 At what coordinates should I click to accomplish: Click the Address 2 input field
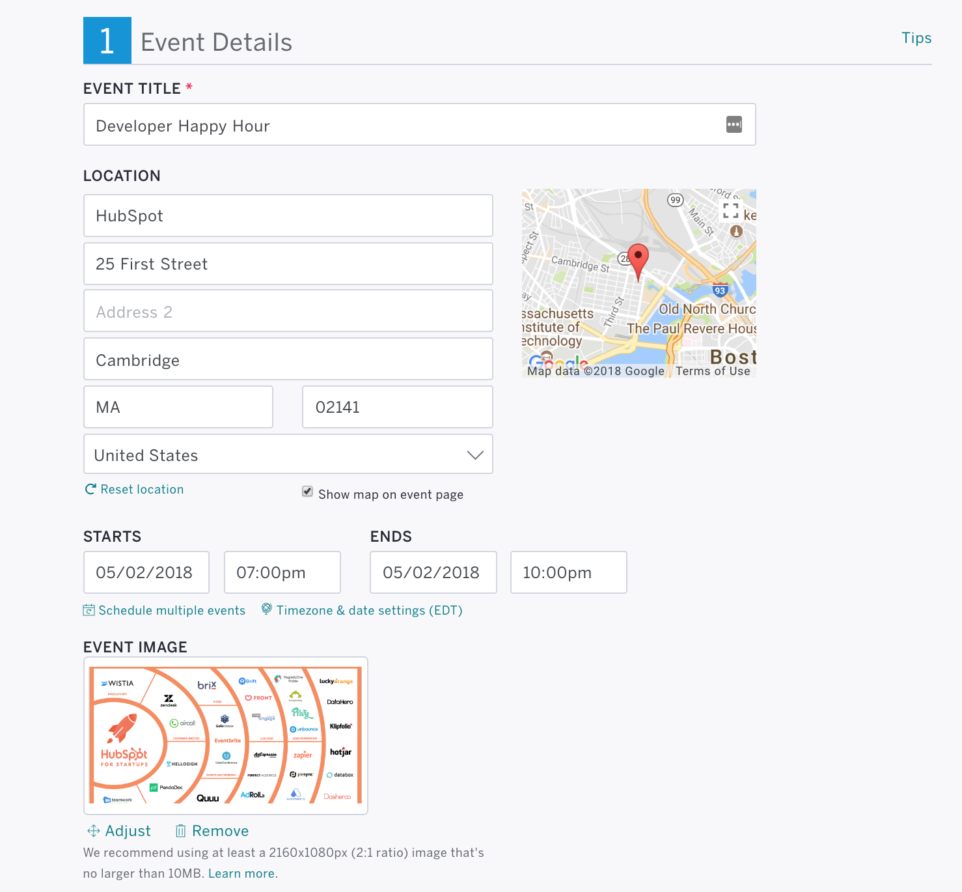tap(288, 312)
